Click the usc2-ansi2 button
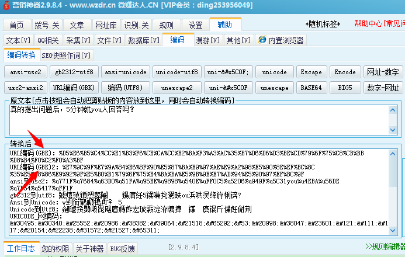405x257 pixels. click(x=26, y=88)
